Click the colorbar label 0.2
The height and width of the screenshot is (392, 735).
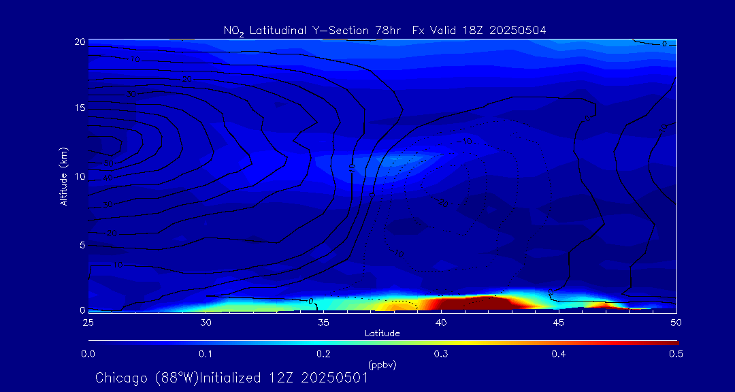[323, 354]
